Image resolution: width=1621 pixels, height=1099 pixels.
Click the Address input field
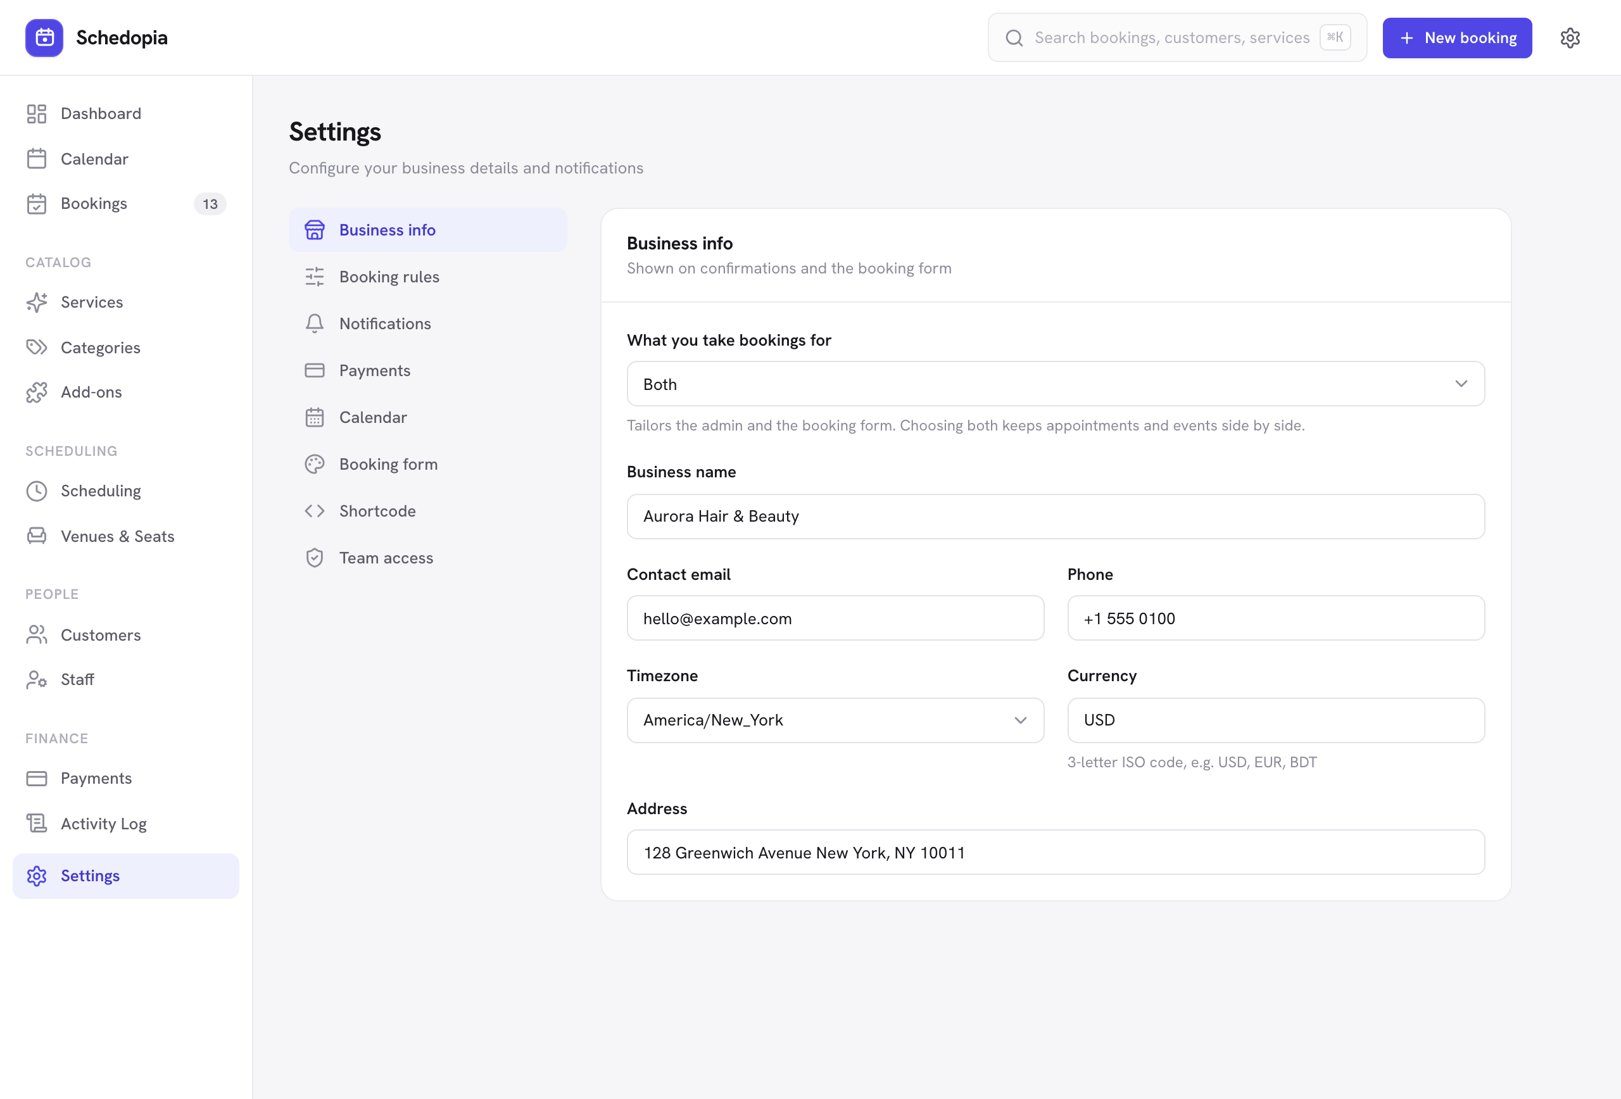(x=1056, y=852)
